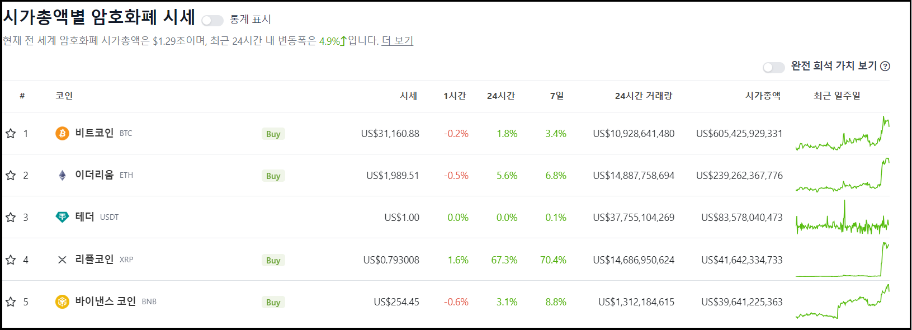The image size is (912, 330).
Task: Click the Buy button for 이더리움
Action: (273, 176)
